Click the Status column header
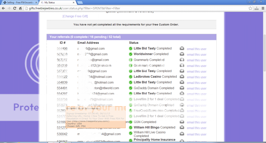 click(134, 43)
